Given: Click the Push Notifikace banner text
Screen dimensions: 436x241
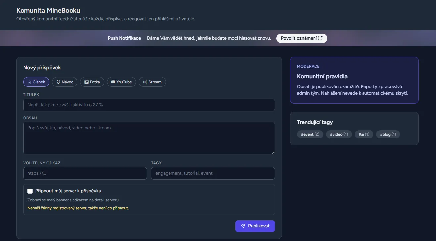Looking at the screenshot, I should click(124, 38).
